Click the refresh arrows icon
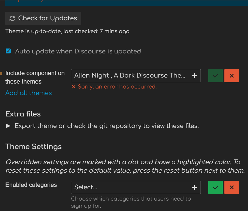 coord(12,19)
